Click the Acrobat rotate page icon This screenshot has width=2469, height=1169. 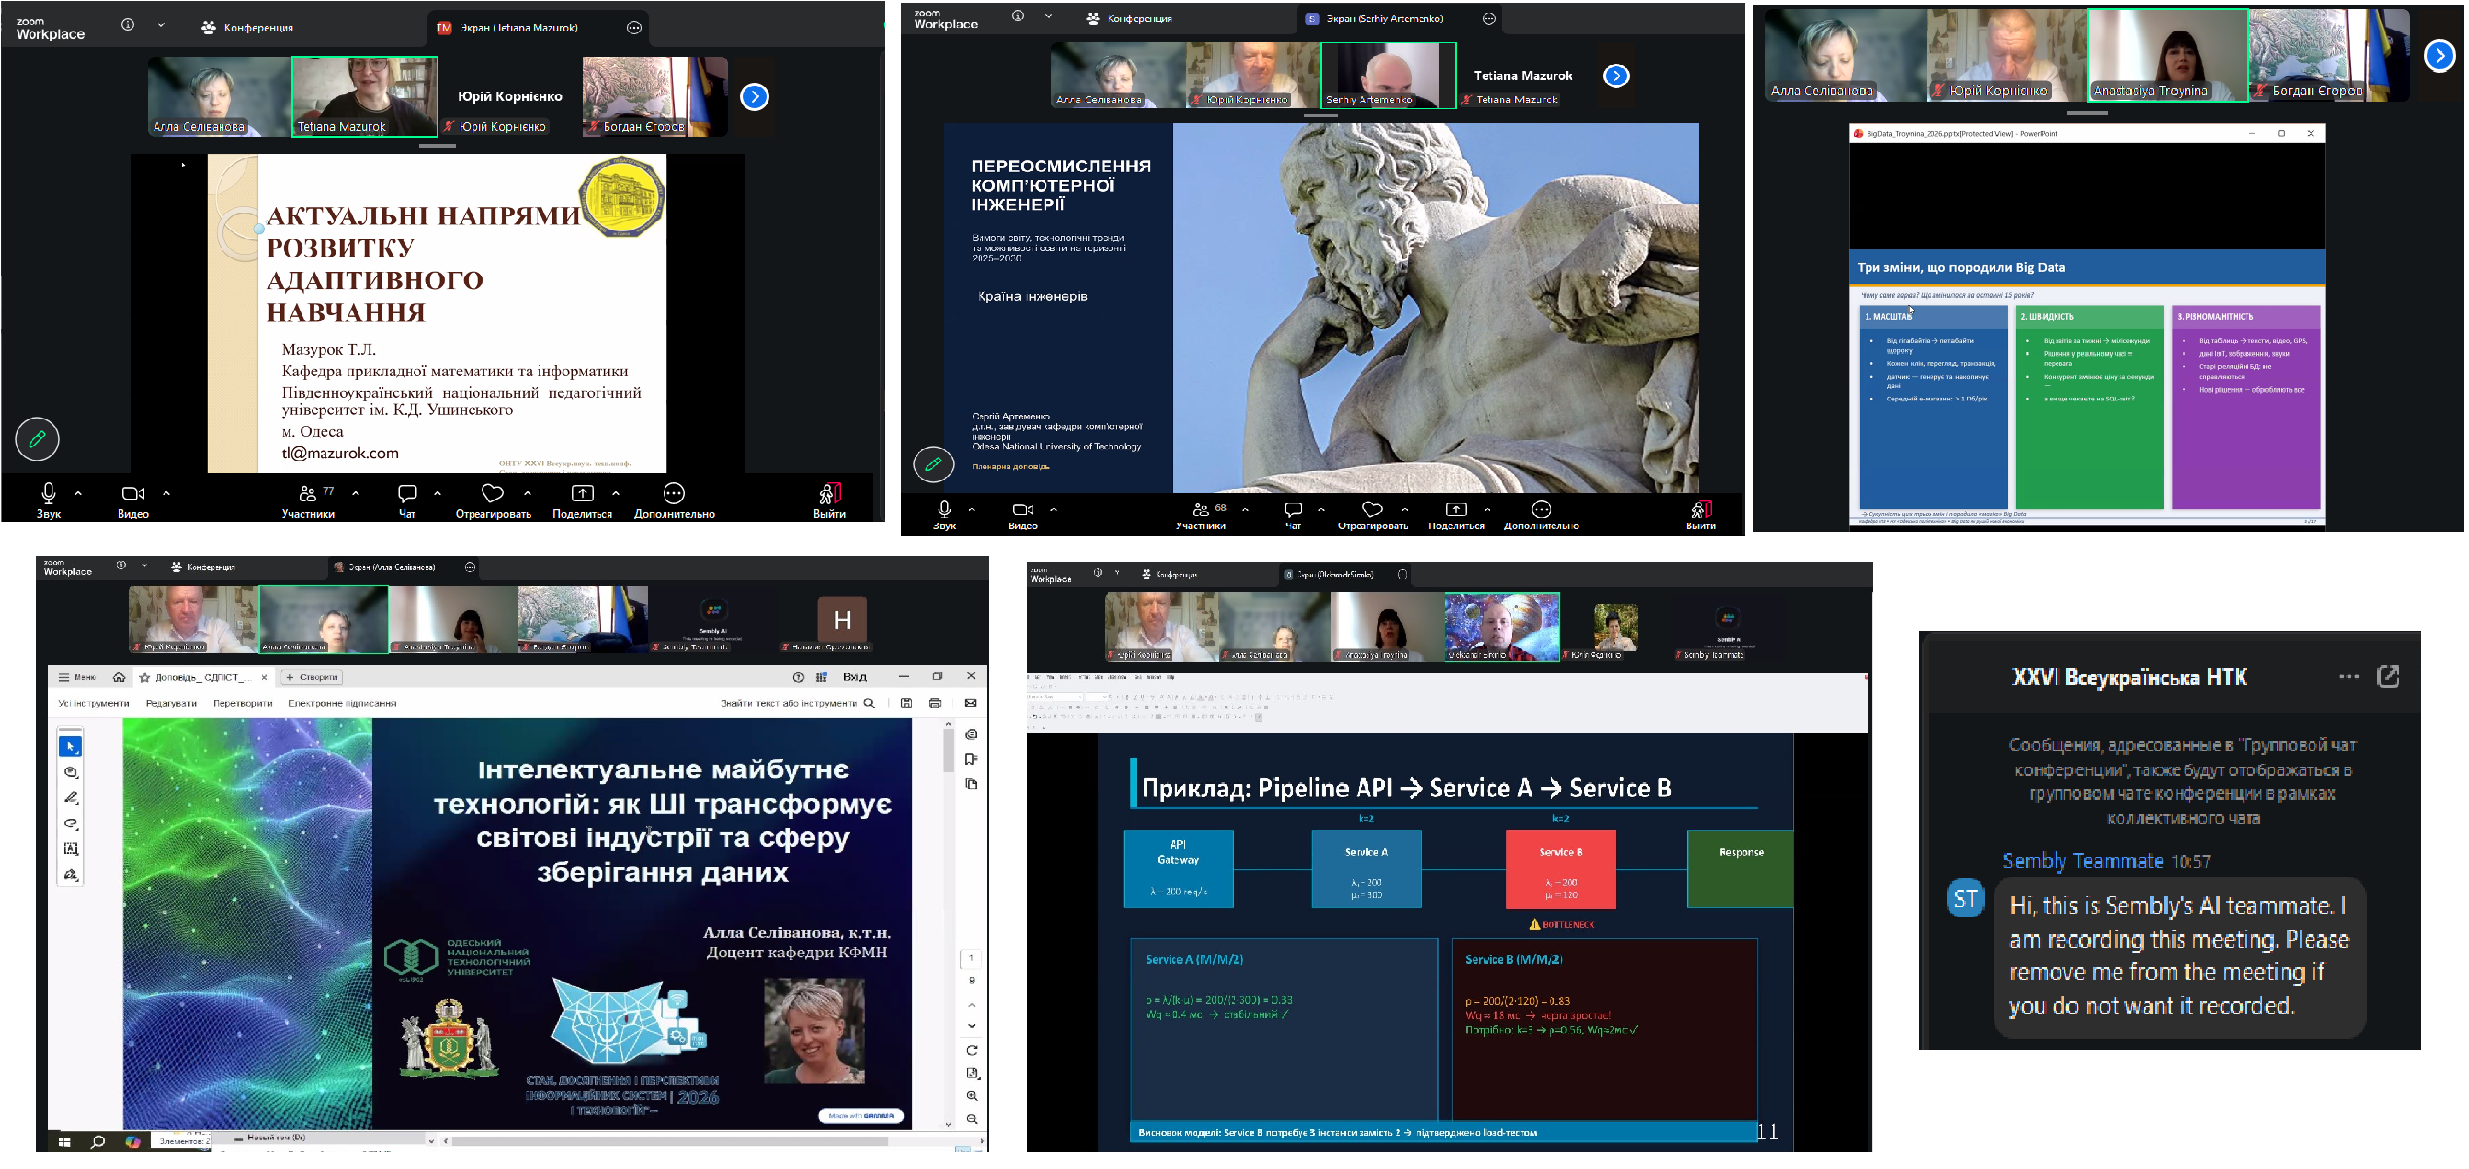coord(971,1050)
